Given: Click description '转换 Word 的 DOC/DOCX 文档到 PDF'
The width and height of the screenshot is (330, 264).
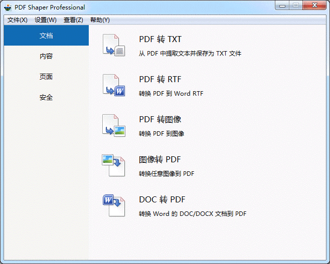Looking at the screenshot, I should point(193,214).
